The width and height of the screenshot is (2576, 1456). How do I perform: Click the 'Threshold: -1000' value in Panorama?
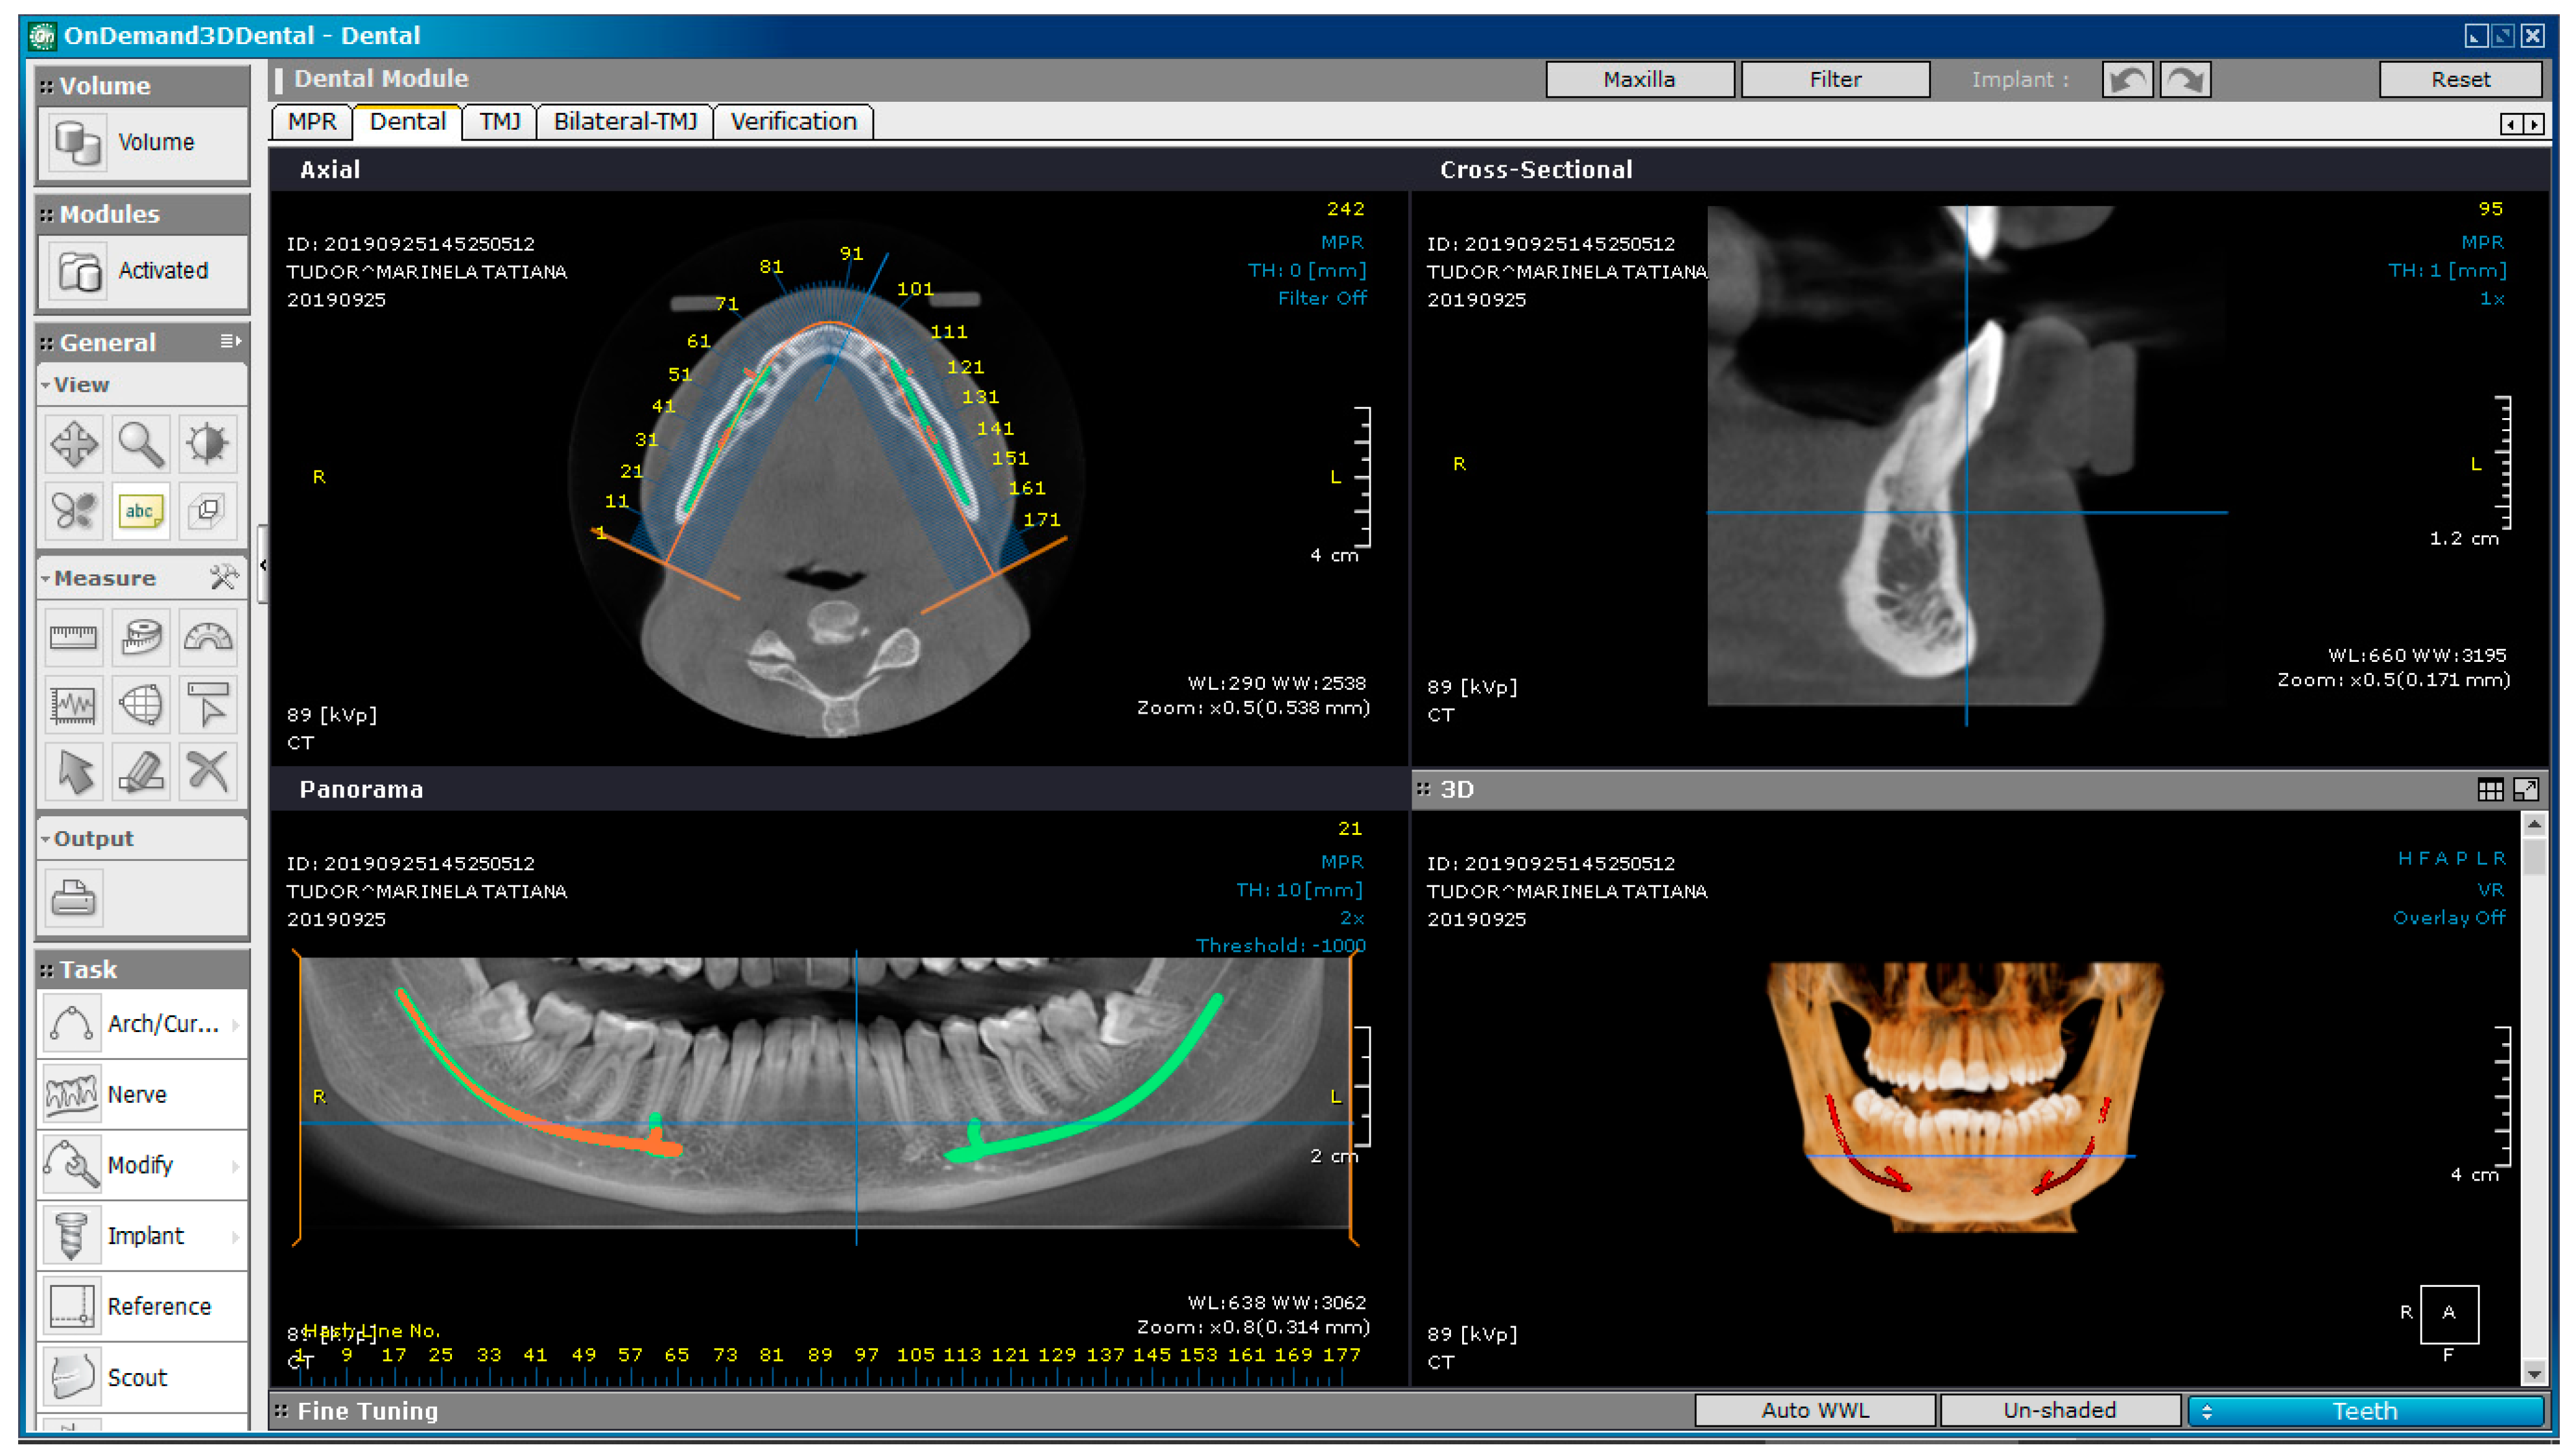(1281, 946)
